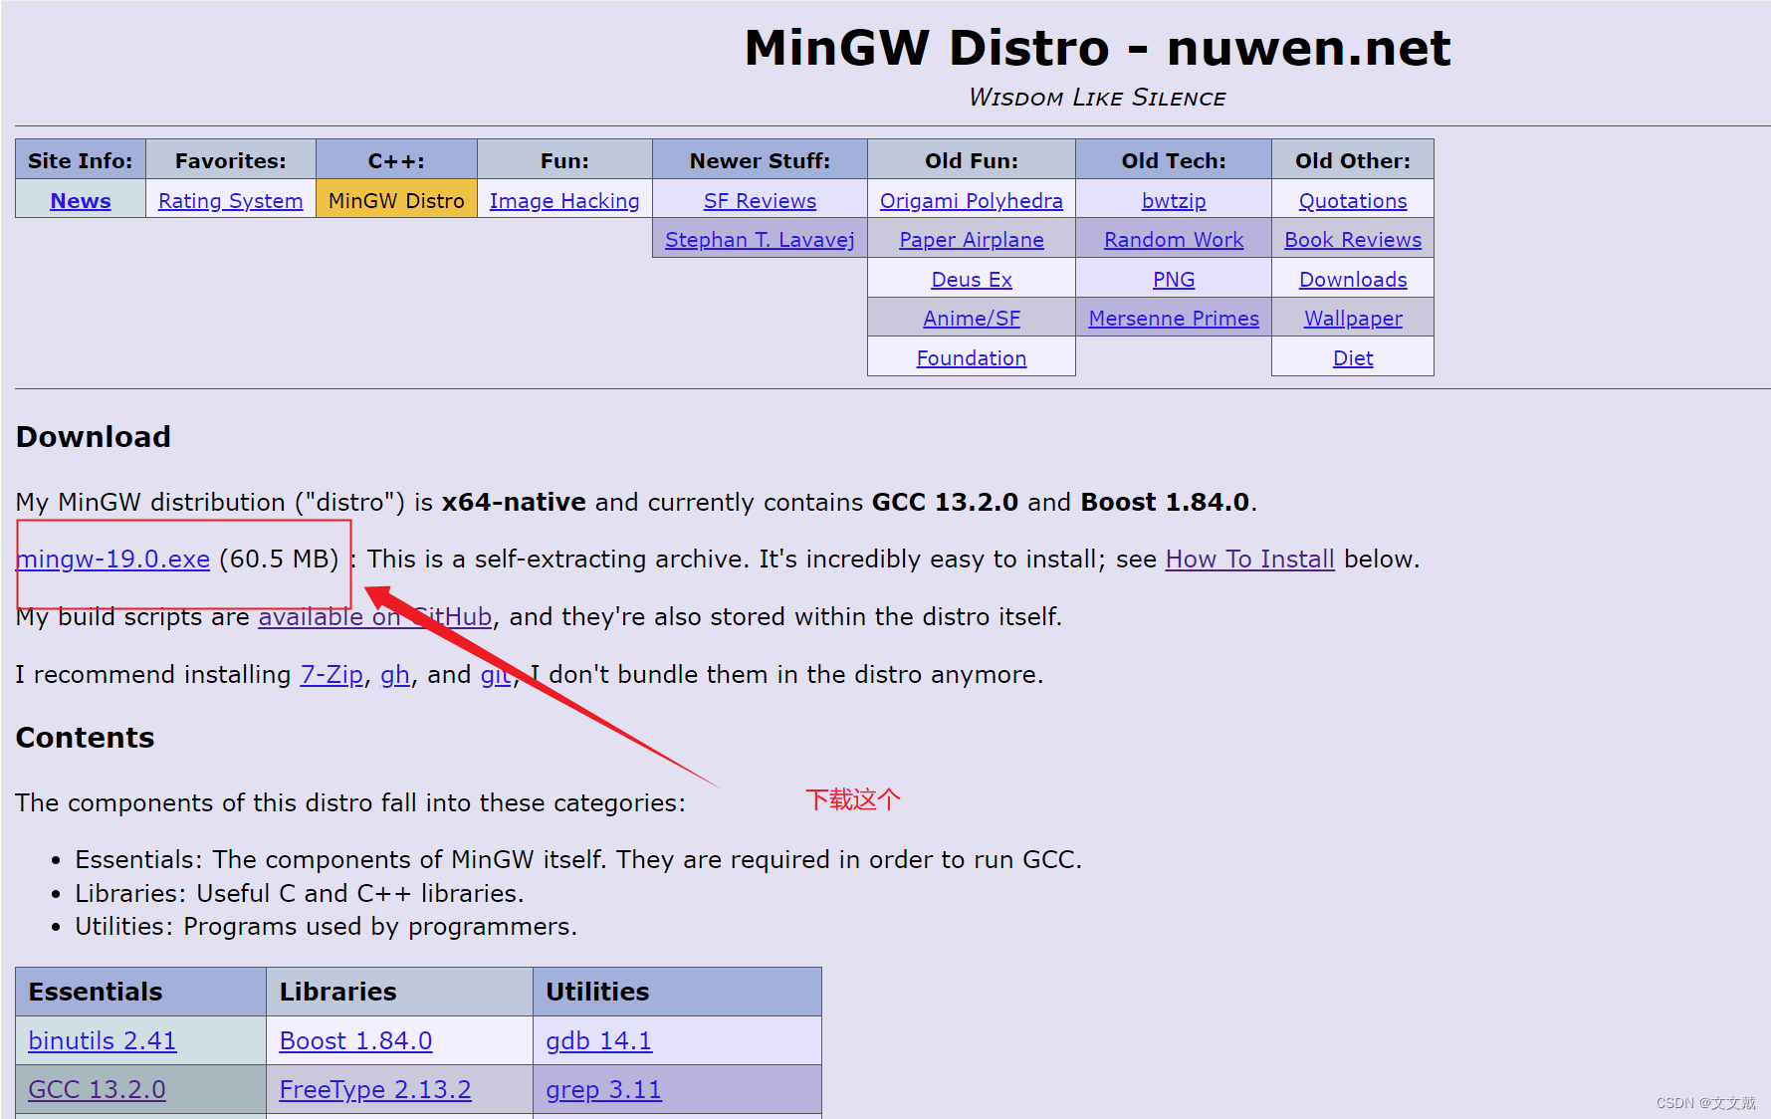Click the Essentials: bullet list item

[578, 859]
